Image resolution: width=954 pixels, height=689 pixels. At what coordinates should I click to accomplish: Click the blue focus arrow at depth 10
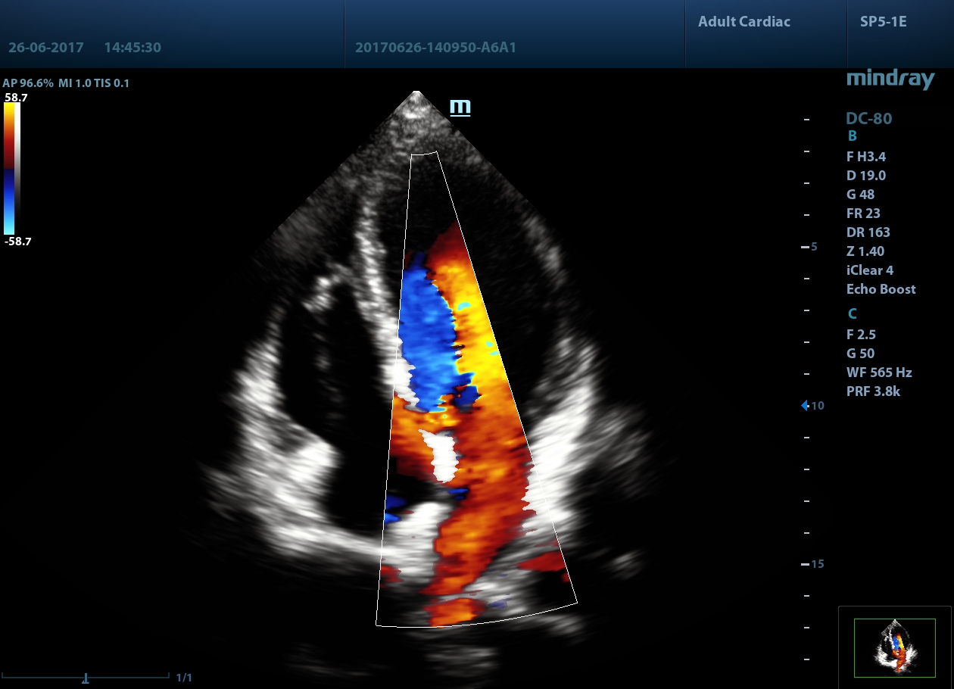point(805,406)
